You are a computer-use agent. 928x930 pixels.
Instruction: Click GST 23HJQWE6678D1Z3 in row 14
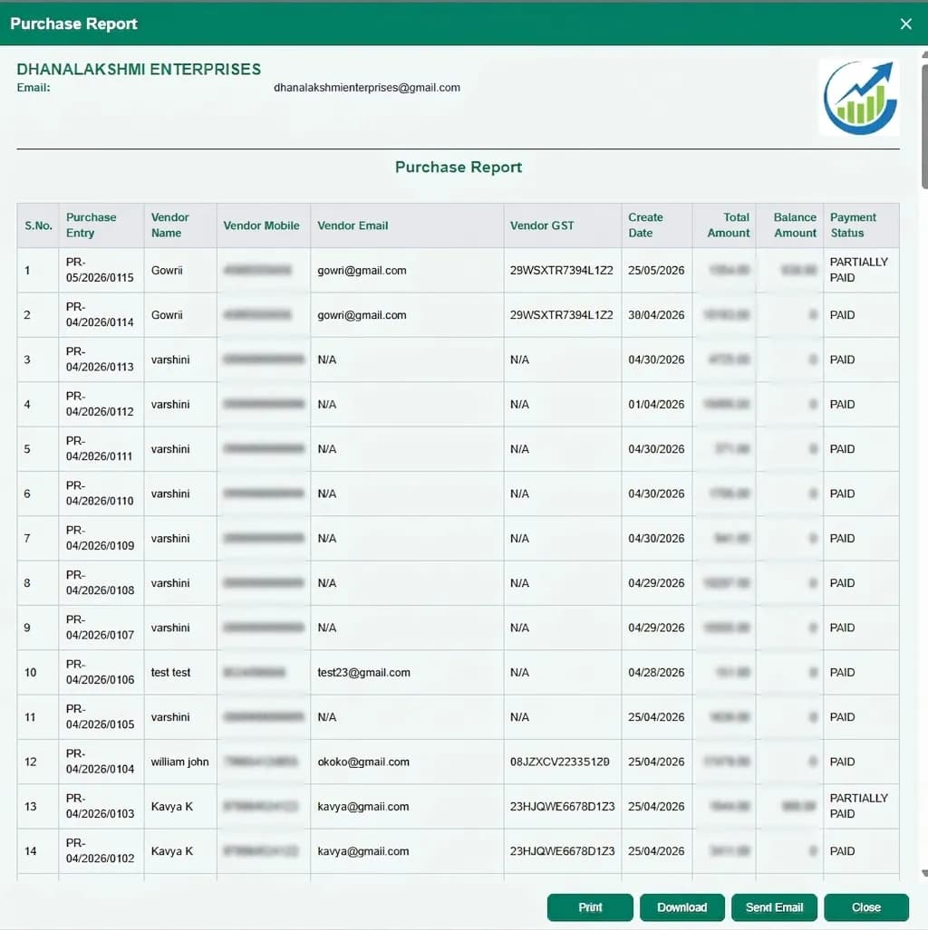[562, 851]
